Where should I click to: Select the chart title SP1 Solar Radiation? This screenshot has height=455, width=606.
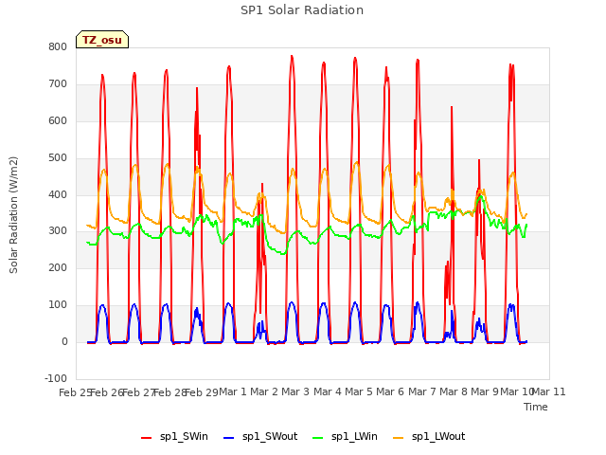pyautogui.click(x=302, y=10)
